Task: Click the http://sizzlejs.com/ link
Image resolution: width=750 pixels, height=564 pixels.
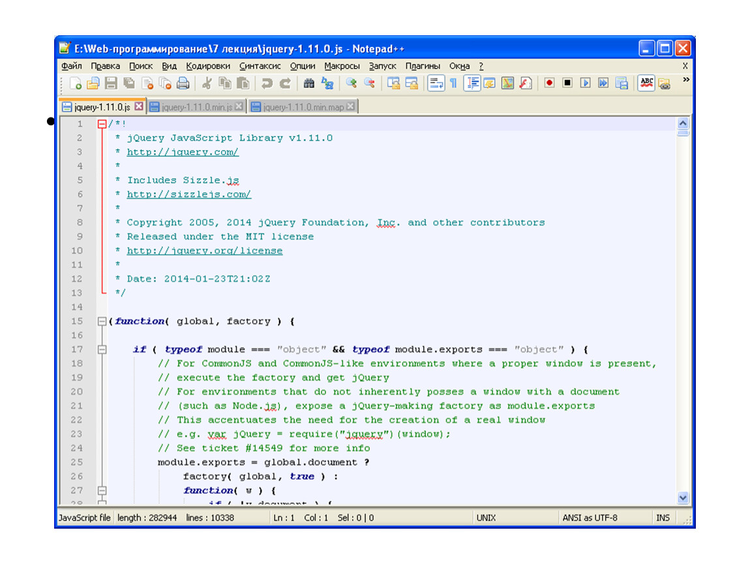Action: coord(188,195)
